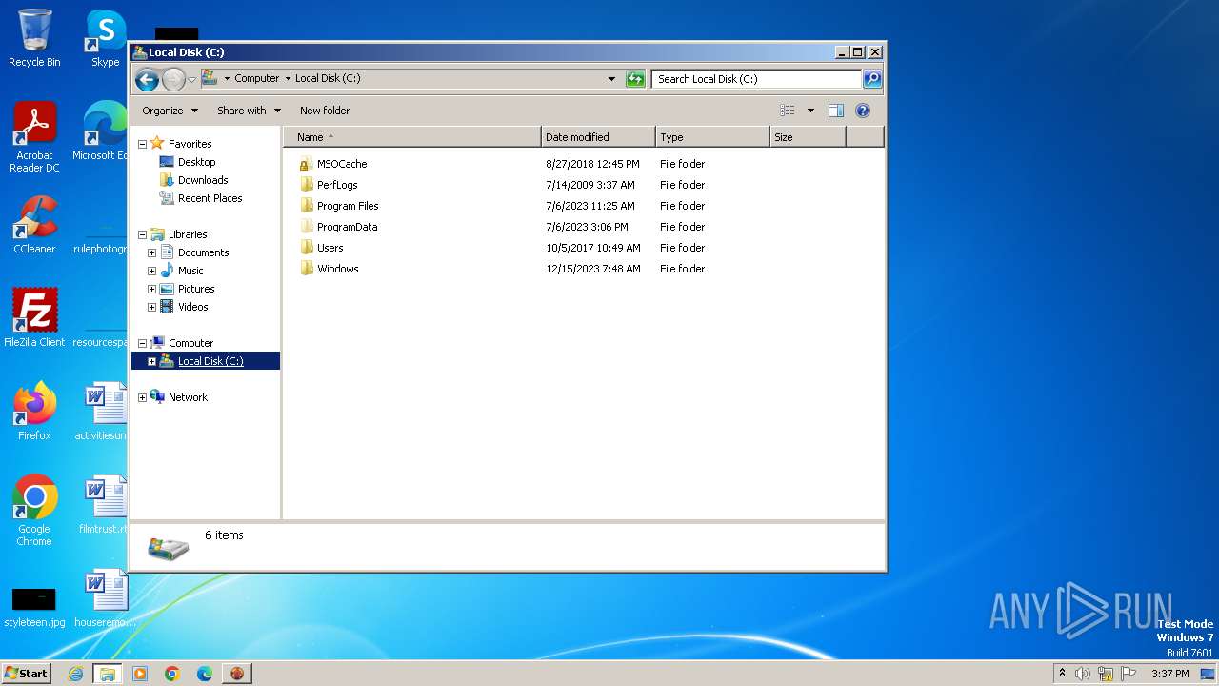This screenshot has width=1219, height=686.
Task: Click Computer in the address breadcrumb
Action: coord(257,79)
